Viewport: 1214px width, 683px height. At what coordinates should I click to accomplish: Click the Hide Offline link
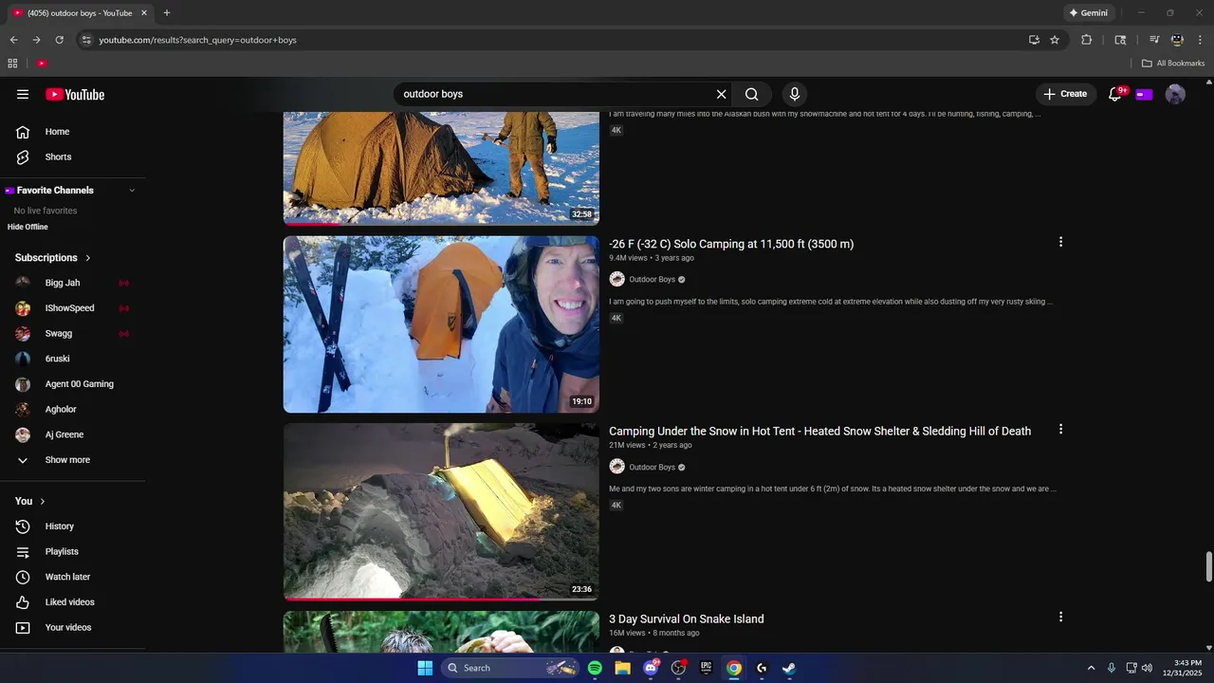(x=28, y=227)
